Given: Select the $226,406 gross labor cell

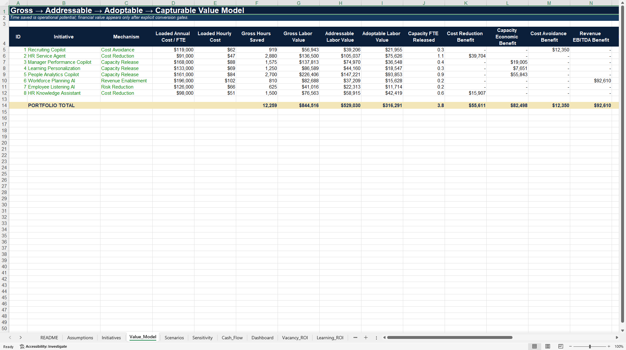Looking at the screenshot, I should tap(298, 75).
